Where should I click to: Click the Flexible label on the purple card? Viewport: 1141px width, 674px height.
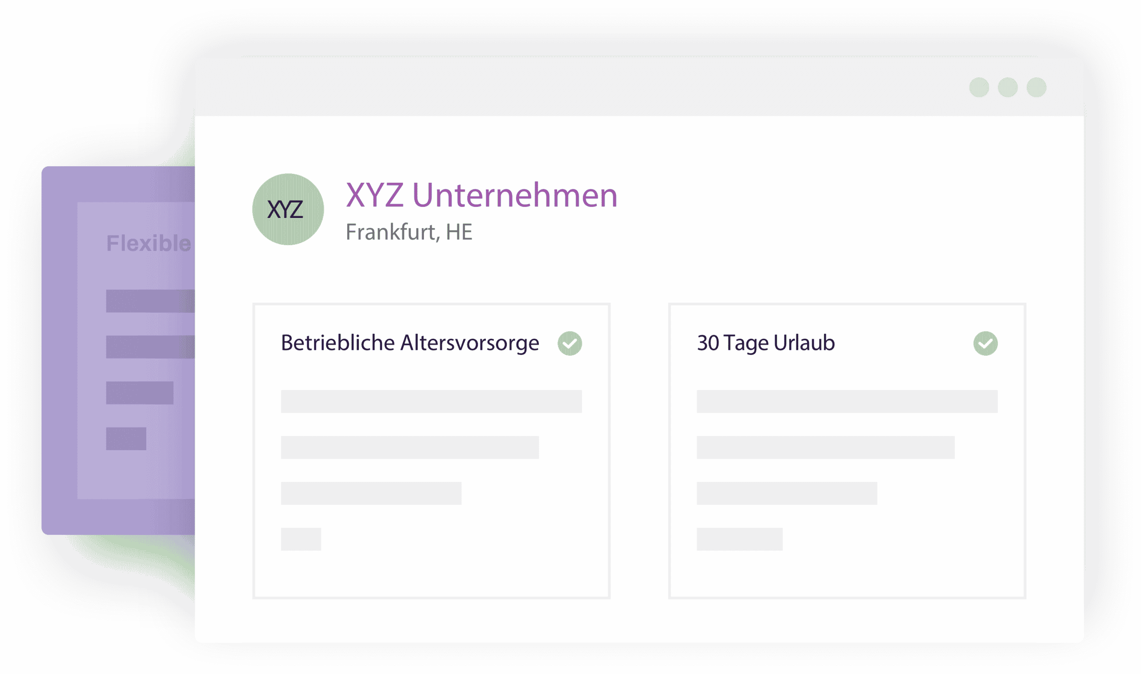[x=148, y=243]
